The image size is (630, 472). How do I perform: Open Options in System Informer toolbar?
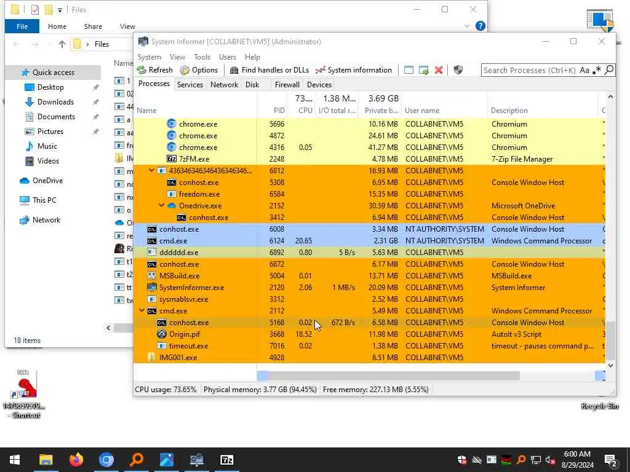click(199, 70)
